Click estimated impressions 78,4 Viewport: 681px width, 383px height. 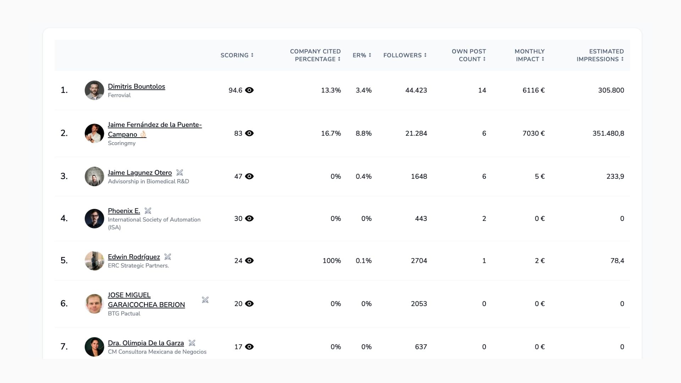(617, 261)
